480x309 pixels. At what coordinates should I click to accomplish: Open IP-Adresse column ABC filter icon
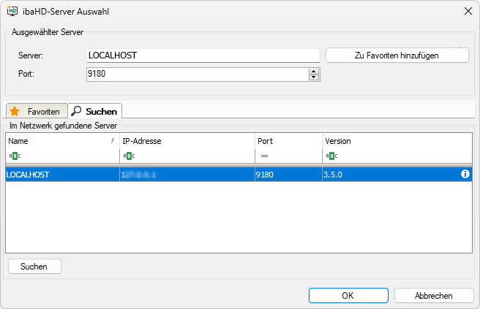[129, 156]
